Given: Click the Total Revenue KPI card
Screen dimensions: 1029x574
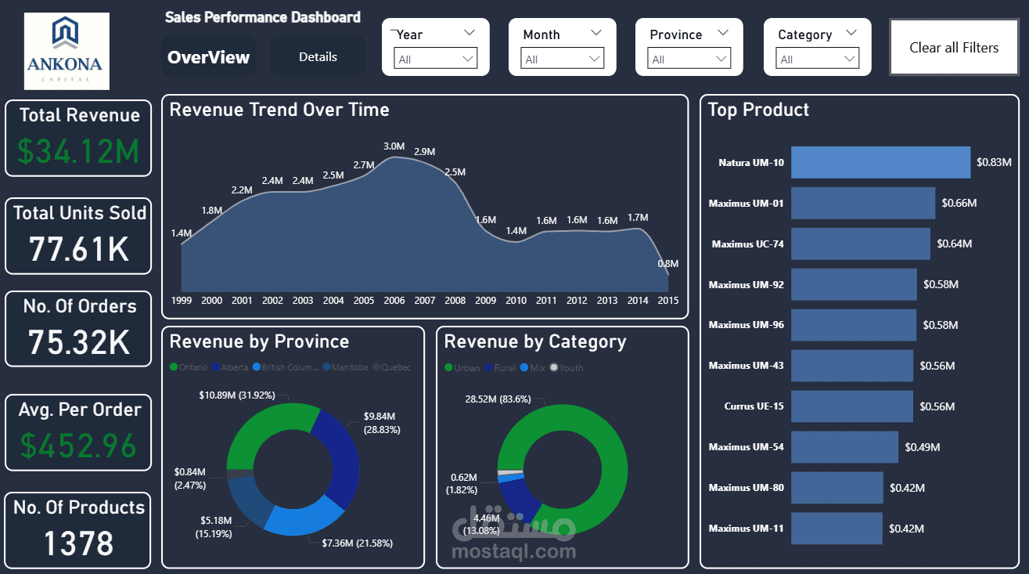Looking at the screenshot, I should (77, 137).
